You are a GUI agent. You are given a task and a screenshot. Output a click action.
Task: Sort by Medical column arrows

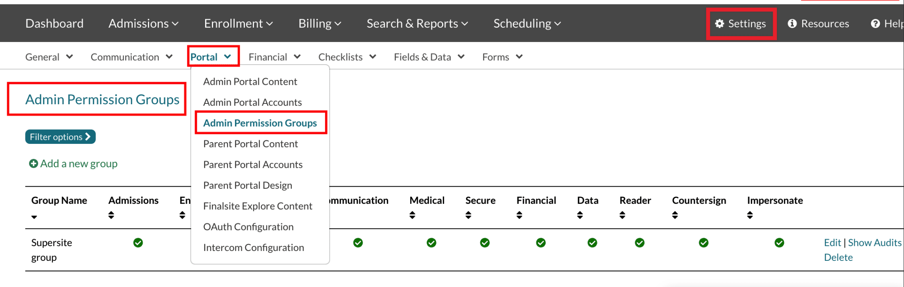click(412, 215)
